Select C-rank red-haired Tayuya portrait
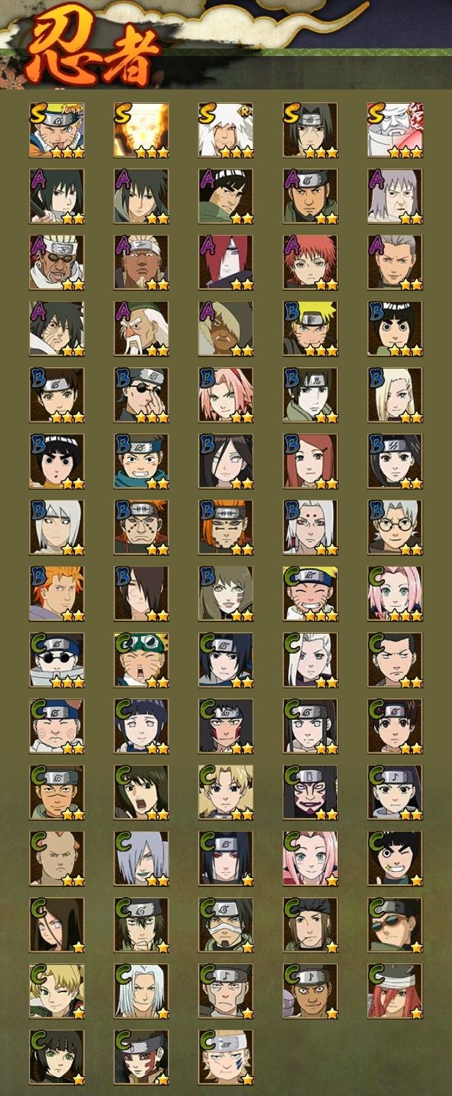Image resolution: width=452 pixels, height=1096 pixels. (395, 992)
